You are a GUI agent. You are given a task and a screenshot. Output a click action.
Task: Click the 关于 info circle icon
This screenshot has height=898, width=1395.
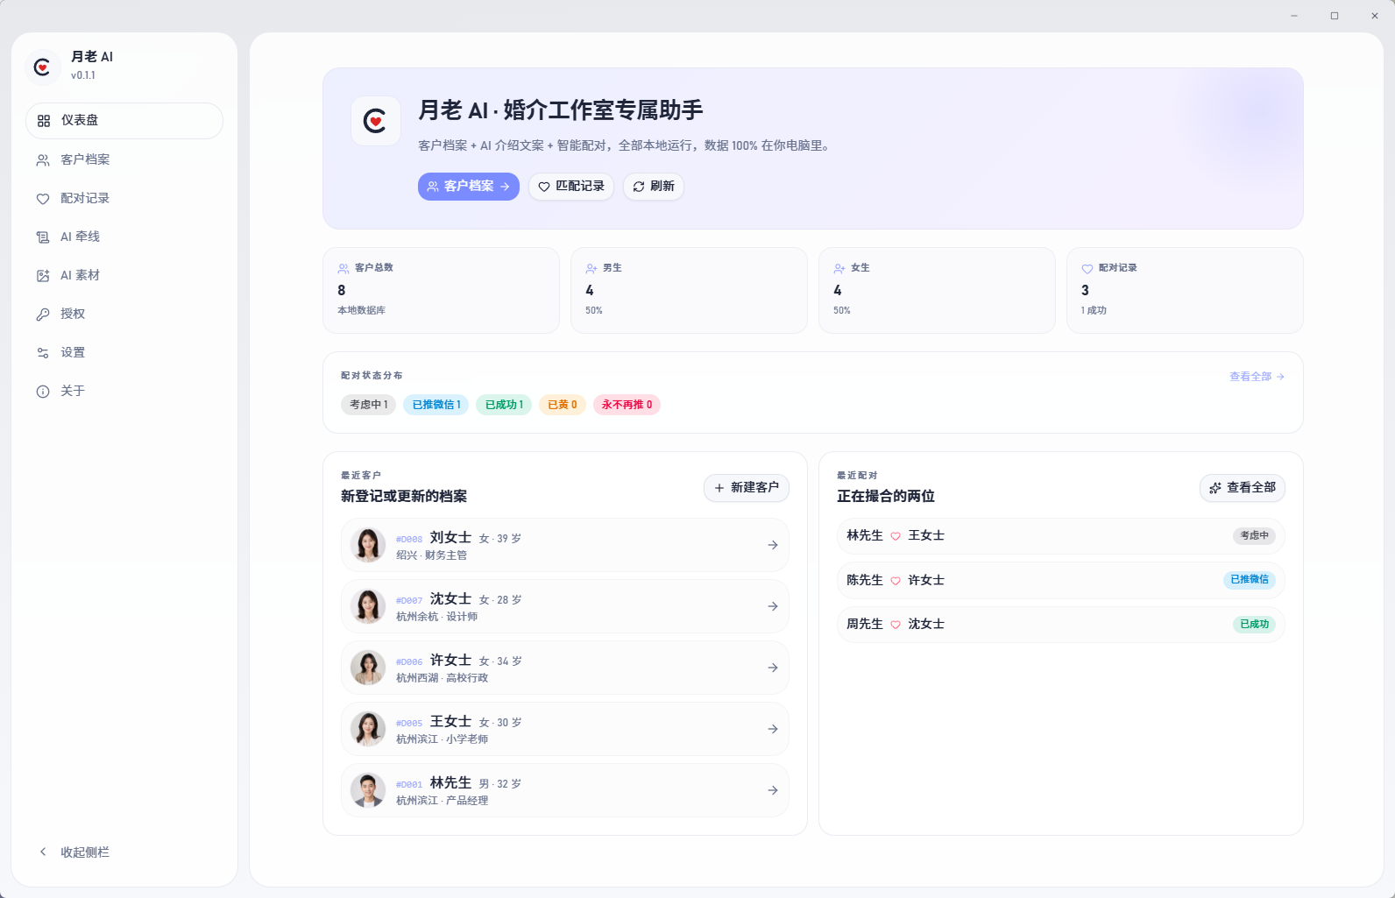pyautogui.click(x=43, y=392)
